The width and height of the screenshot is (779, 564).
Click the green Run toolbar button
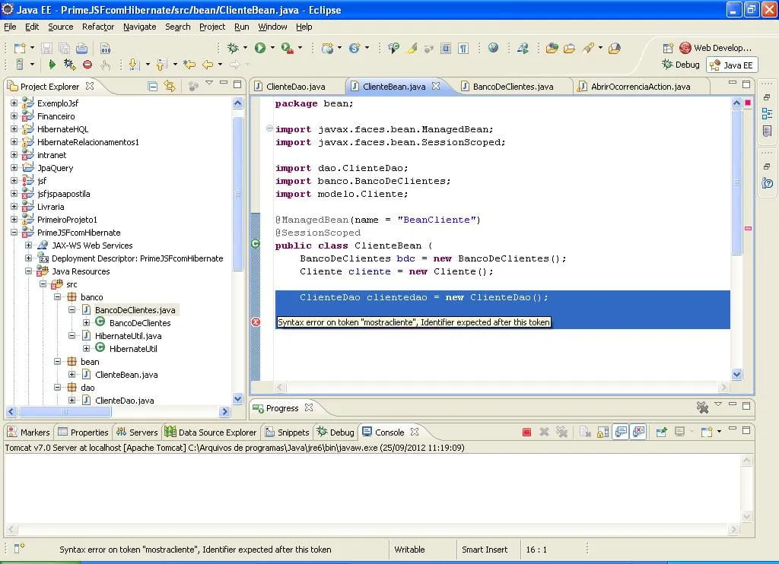click(x=260, y=48)
